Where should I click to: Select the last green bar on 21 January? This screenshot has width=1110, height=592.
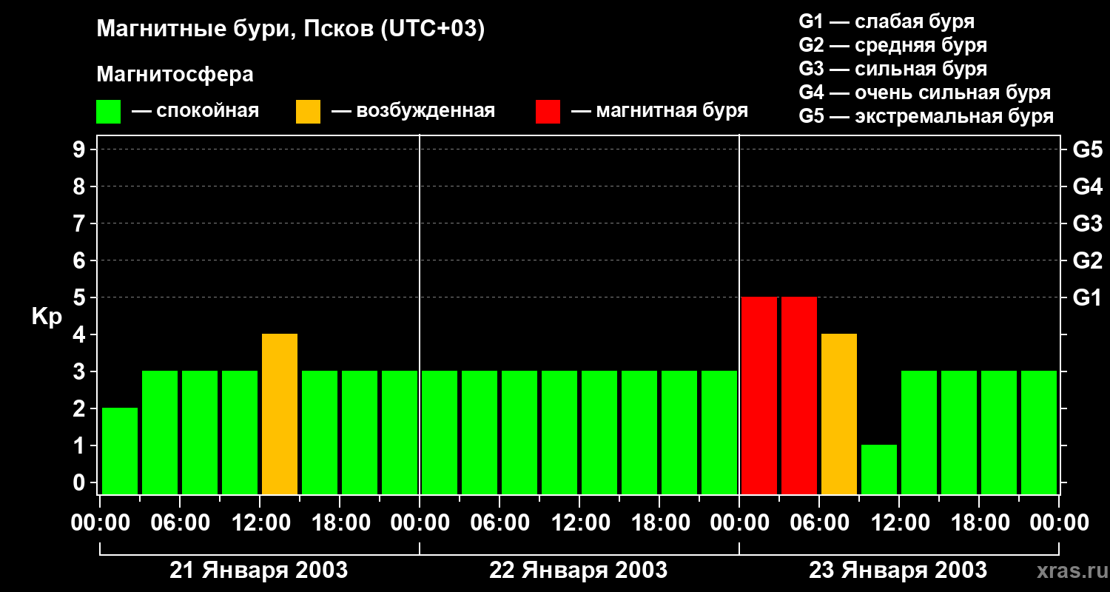pos(400,432)
